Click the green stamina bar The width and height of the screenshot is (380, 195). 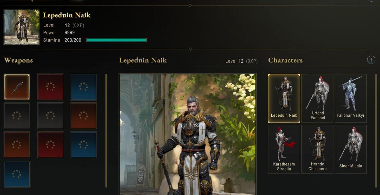(116, 40)
